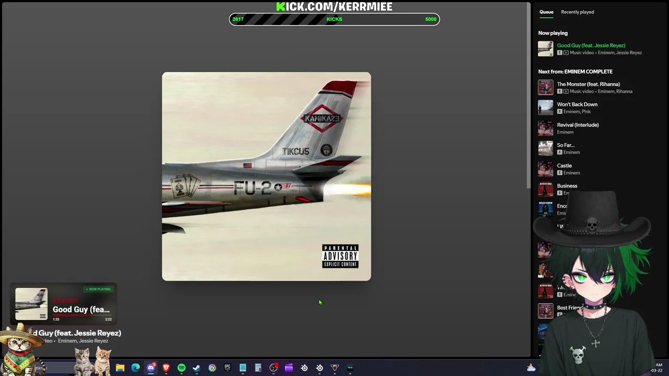Open File Explorer from the taskbar
Image resolution: width=669 pixels, height=376 pixels.
[120, 368]
